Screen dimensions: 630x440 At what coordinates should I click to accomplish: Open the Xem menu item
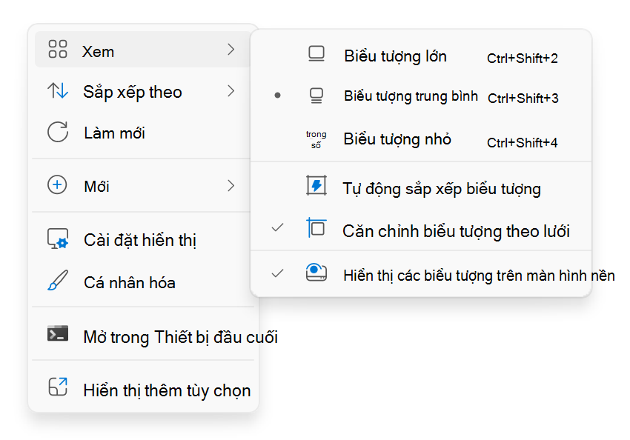[142, 50]
